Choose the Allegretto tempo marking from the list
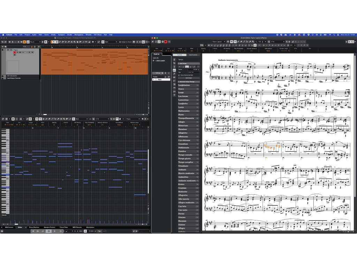The width and height of the screenshot is (357, 267). pyautogui.click(x=188, y=195)
